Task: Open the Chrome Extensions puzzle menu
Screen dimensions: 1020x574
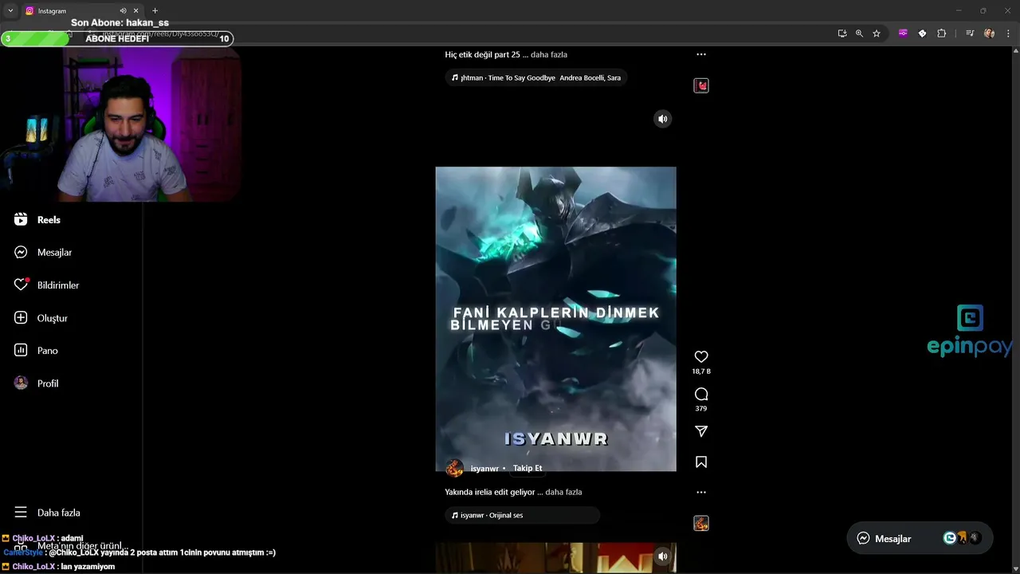Action: click(941, 33)
